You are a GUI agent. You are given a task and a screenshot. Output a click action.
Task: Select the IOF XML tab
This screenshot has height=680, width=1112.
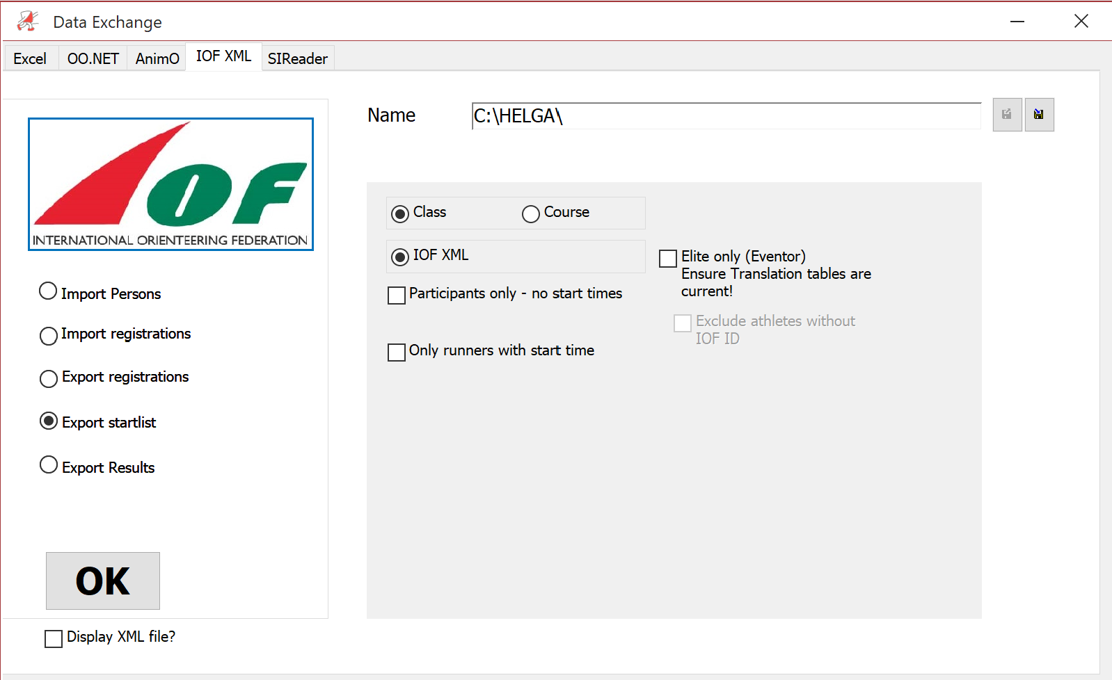tap(223, 56)
